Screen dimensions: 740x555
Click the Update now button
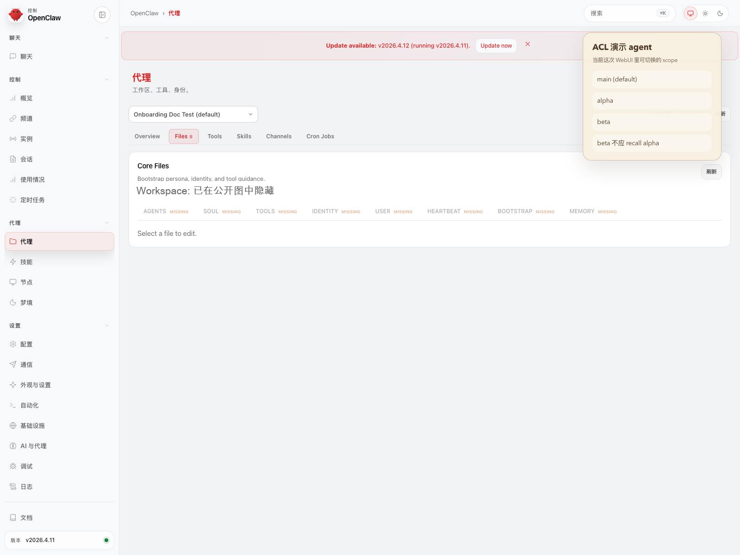pos(496,46)
